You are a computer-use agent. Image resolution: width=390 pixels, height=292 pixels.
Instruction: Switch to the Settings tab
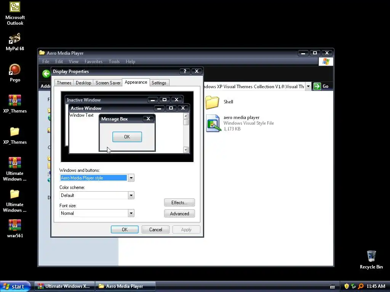pos(159,83)
